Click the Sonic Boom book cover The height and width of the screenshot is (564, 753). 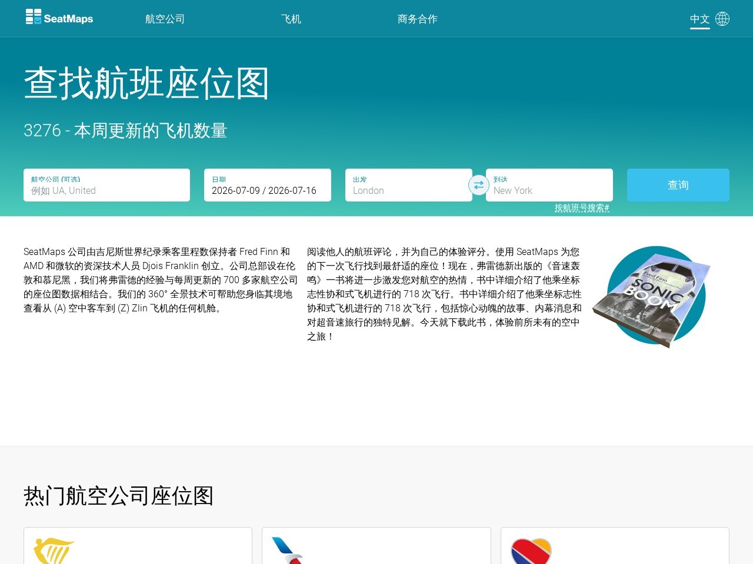652,296
